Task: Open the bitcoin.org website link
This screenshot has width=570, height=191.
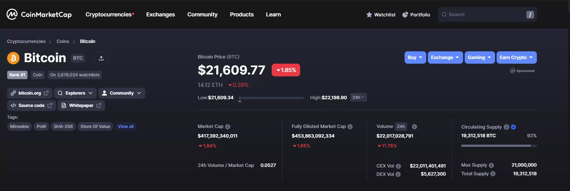Action: 29,93
